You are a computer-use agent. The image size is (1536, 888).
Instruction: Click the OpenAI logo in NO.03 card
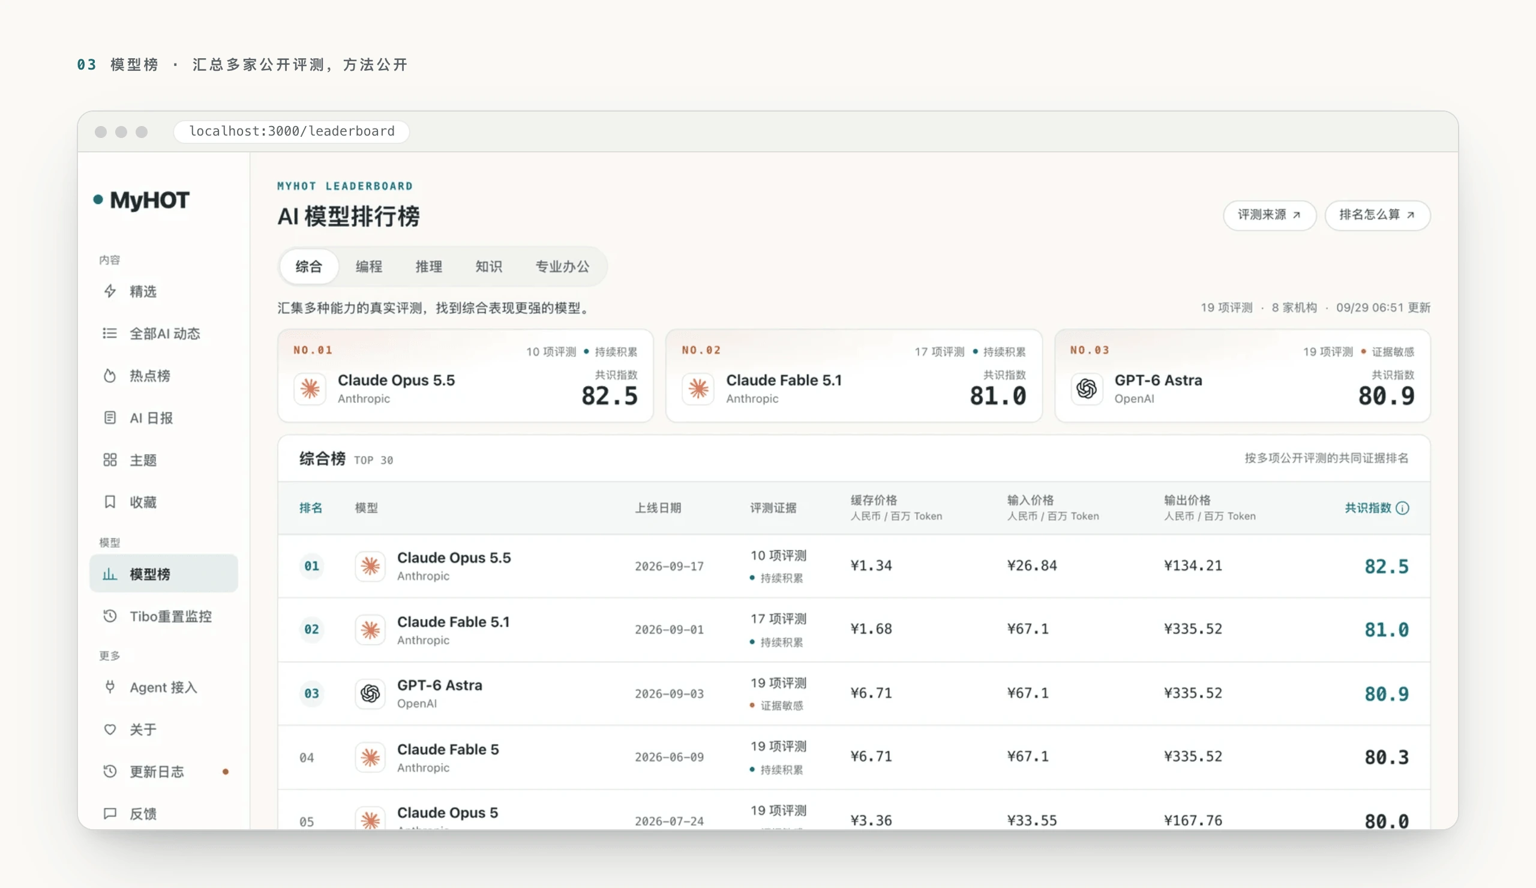click(x=1087, y=389)
